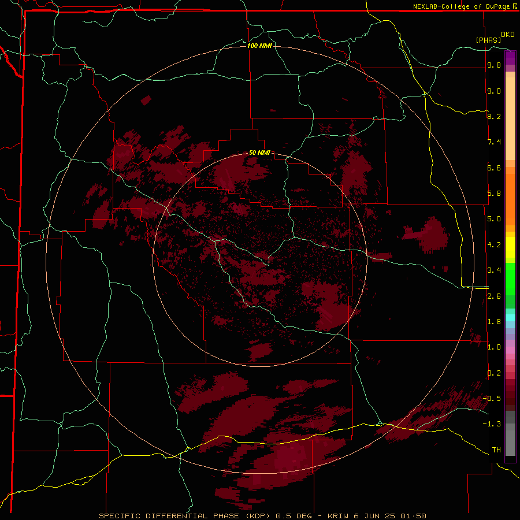Click the 1.0 scale value
The width and height of the screenshot is (520, 520).
pyautogui.click(x=494, y=347)
